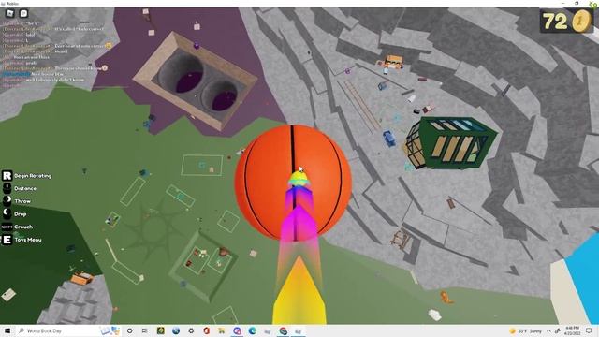The height and width of the screenshot is (337, 599).
Task: Open the Roblox main menu icon
Action: pos(10,14)
